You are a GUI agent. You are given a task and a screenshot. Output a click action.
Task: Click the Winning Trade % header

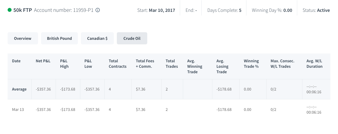251,64
